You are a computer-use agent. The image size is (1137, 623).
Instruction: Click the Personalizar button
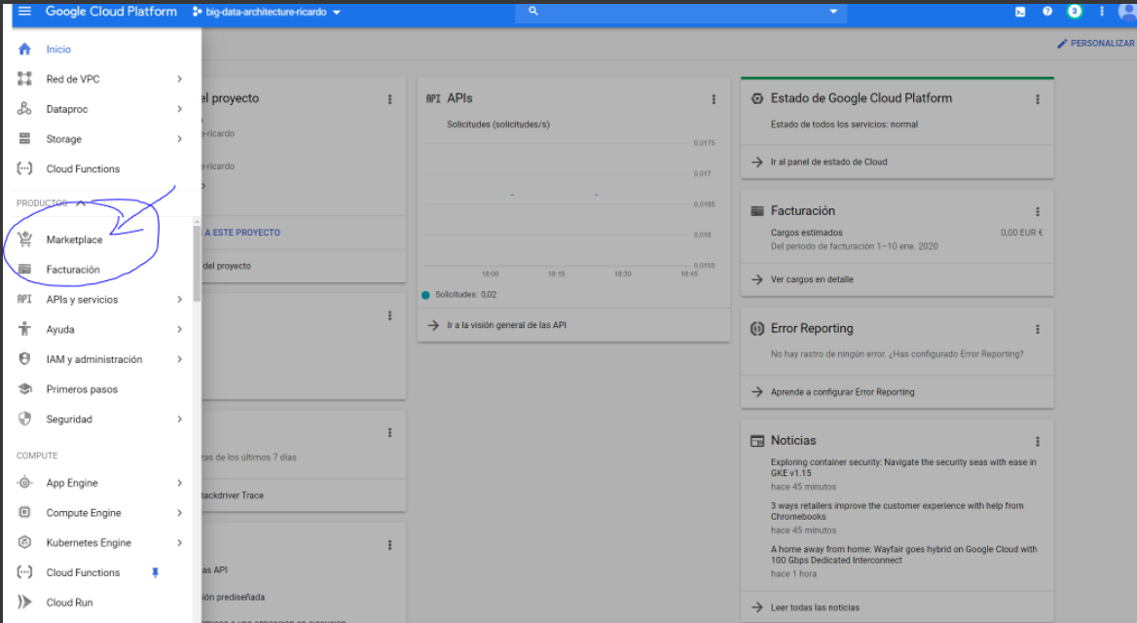(1095, 44)
